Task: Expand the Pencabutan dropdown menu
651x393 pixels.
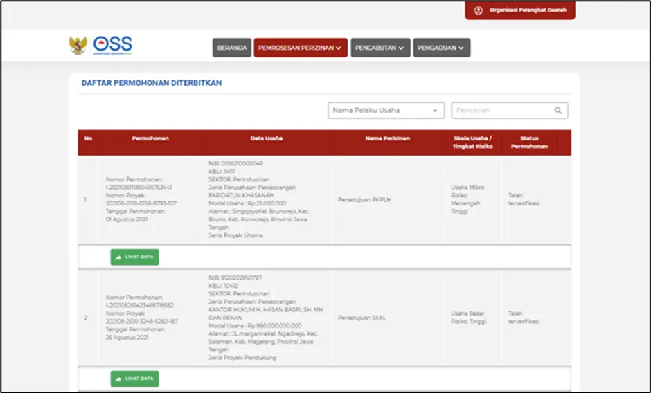Action: (379, 48)
